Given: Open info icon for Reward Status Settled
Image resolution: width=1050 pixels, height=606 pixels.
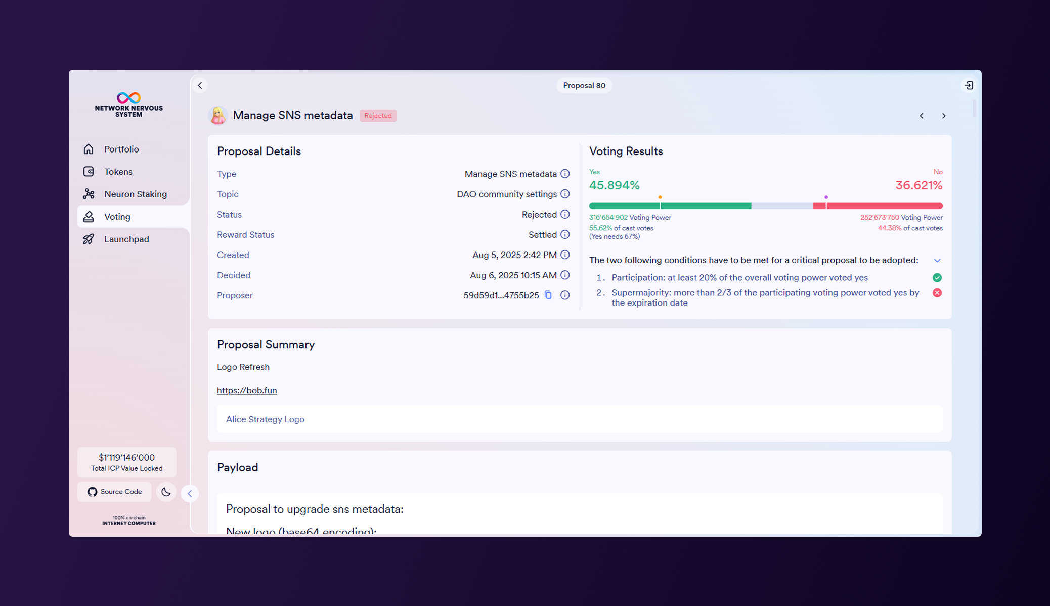Looking at the screenshot, I should coord(565,235).
